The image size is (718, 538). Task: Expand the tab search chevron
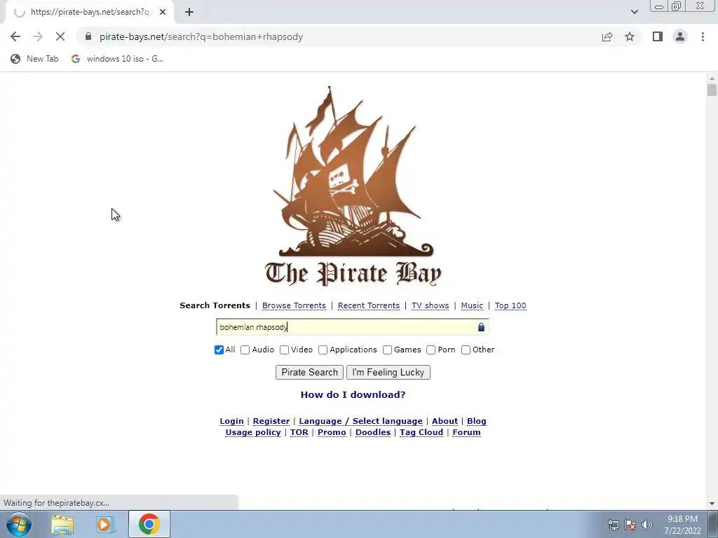pos(634,12)
